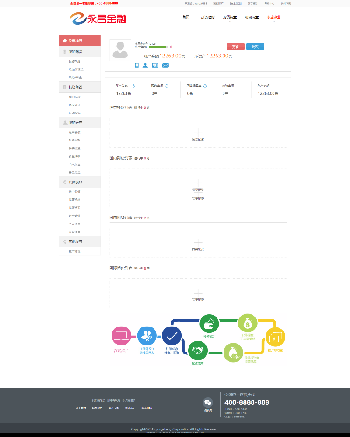Collapse the 我的配资 sidebar section

pyautogui.click(x=80, y=52)
